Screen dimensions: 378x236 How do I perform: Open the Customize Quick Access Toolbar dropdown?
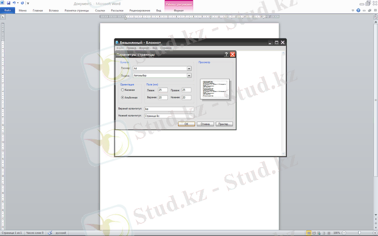click(x=27, y=3)
